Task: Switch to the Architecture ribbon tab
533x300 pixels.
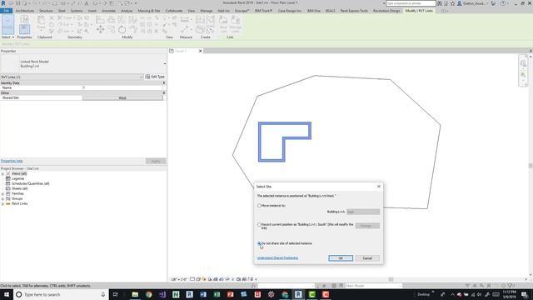Action: 25,11
